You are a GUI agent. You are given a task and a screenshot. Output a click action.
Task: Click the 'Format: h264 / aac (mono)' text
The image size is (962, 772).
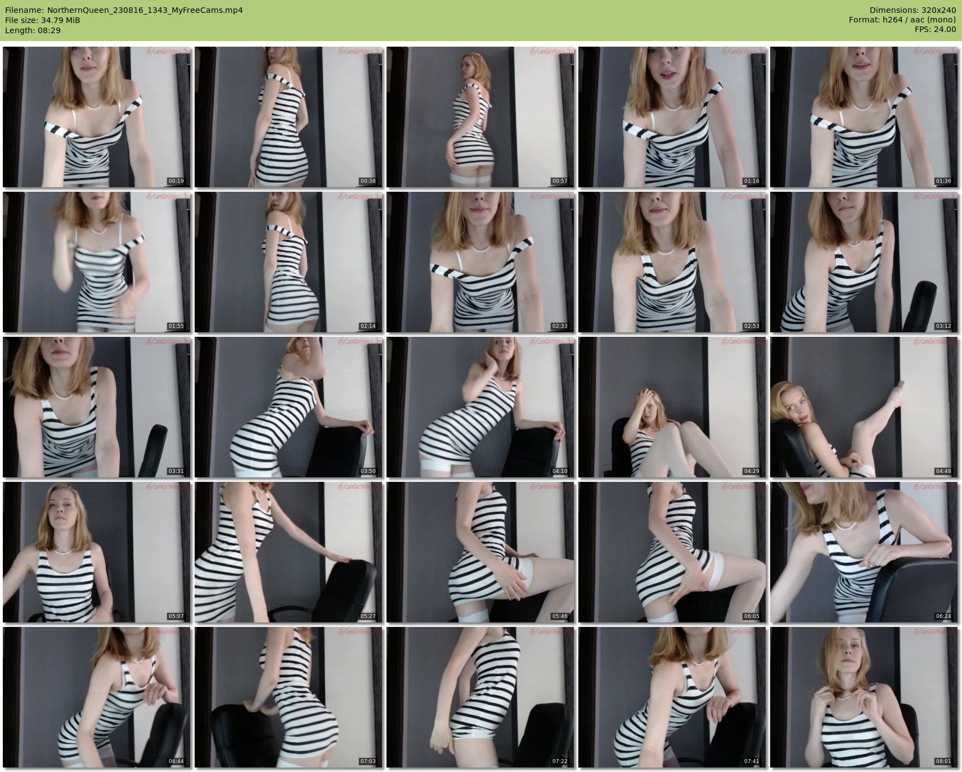click(x=902, y=20)
